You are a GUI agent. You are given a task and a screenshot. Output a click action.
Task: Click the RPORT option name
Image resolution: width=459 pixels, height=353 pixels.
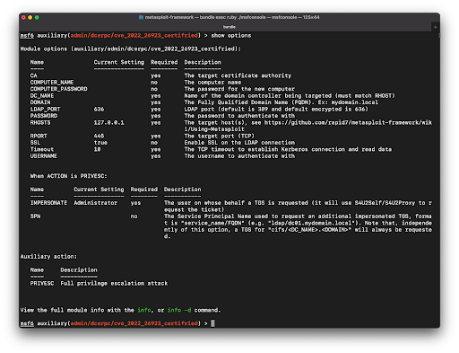pos(39,136)
